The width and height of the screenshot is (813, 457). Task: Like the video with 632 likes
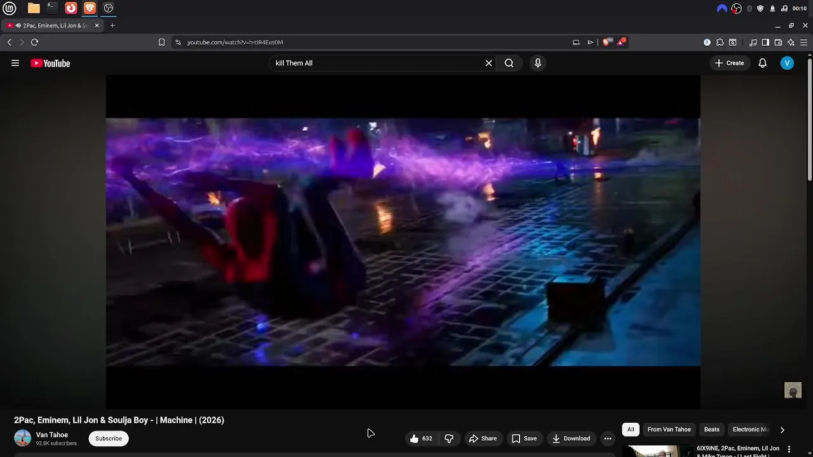422,439
